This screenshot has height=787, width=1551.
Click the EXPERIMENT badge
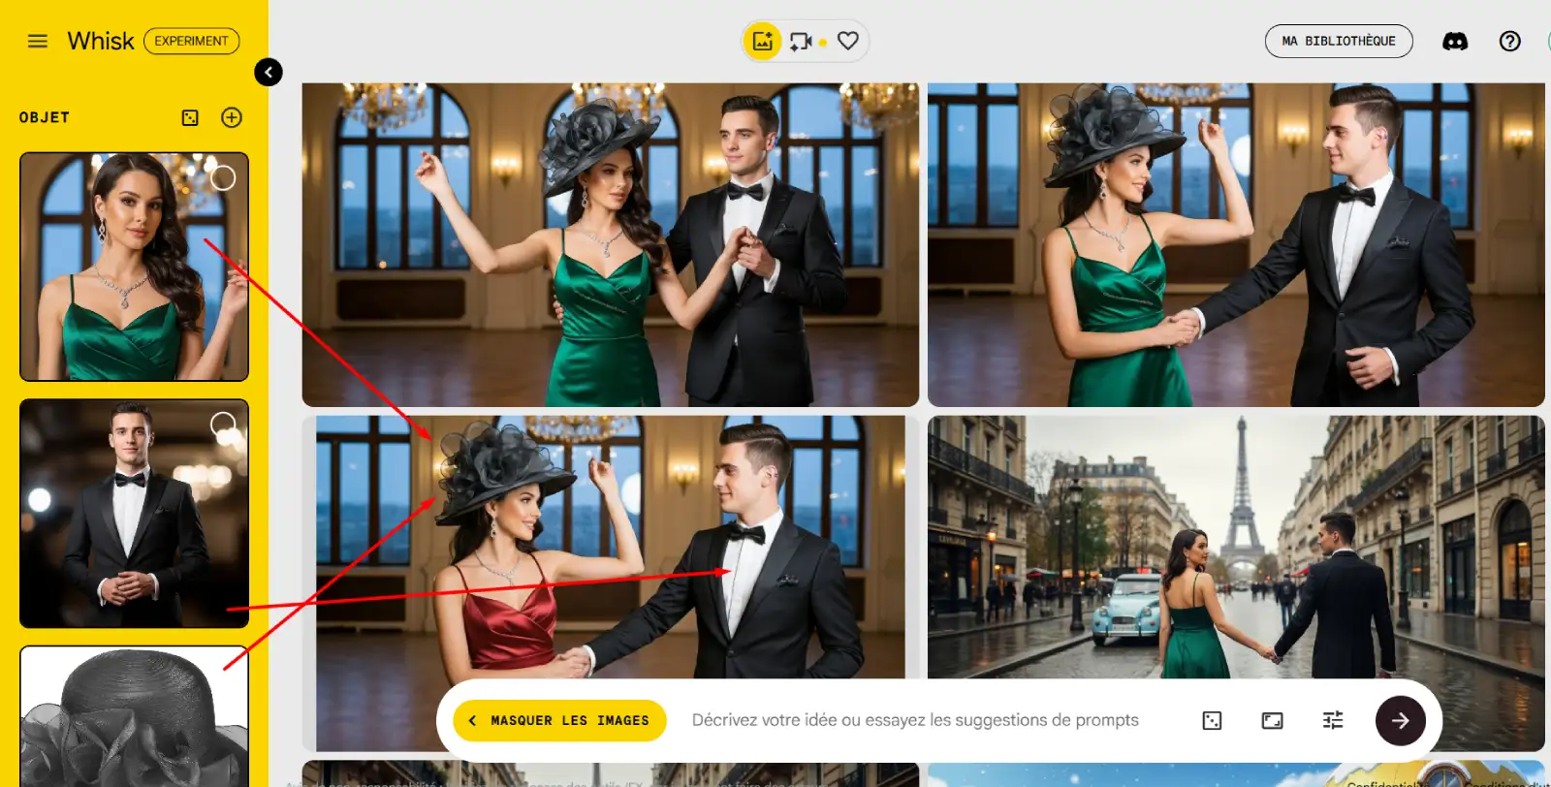pyautogui.click(x=191, y=41)
